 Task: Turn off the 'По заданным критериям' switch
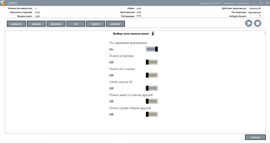click(152, 49)
